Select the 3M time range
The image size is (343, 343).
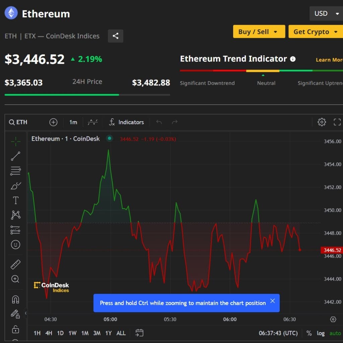point(97,333)
